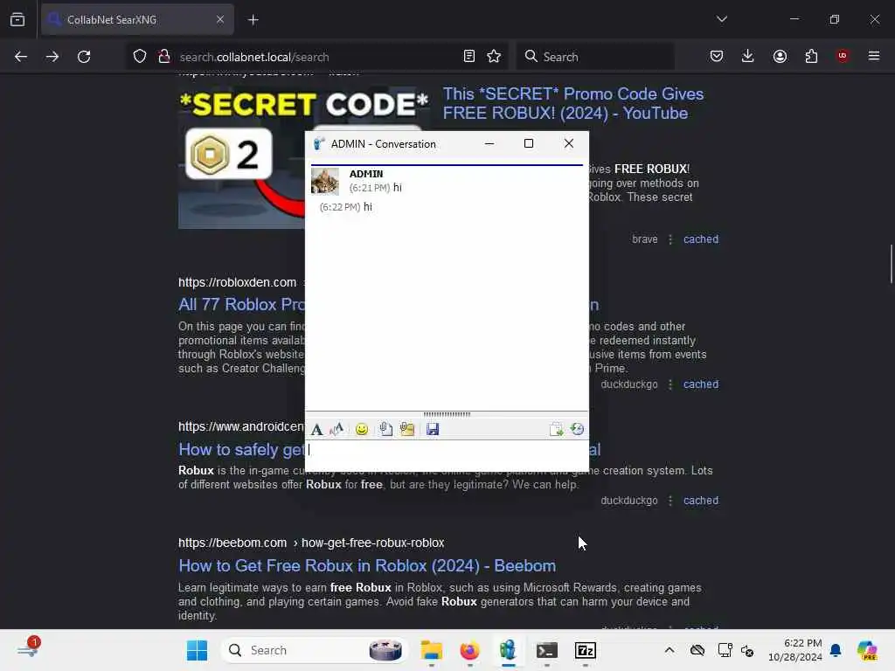This screenshot has width=895, height=671.
Task: Open notifications bell icon
Action: click(836, 650)
